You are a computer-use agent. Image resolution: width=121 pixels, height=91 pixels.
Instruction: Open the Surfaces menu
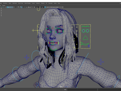click(x=38, y=3)
